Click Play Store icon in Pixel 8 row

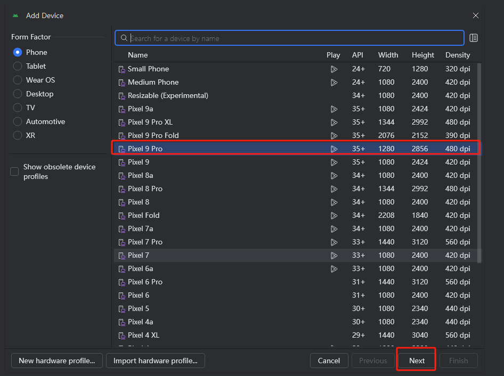tap(334, 202)
